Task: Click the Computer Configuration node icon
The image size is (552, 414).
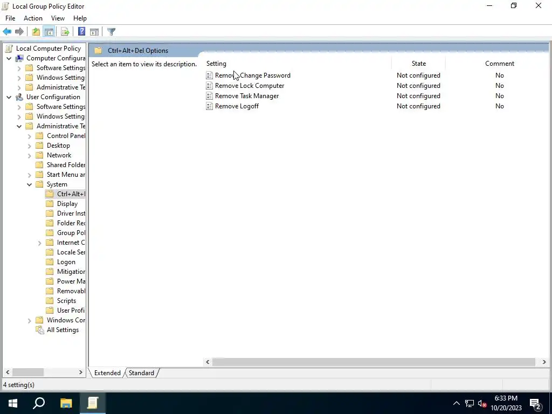Action: click(x=20, y=58)
